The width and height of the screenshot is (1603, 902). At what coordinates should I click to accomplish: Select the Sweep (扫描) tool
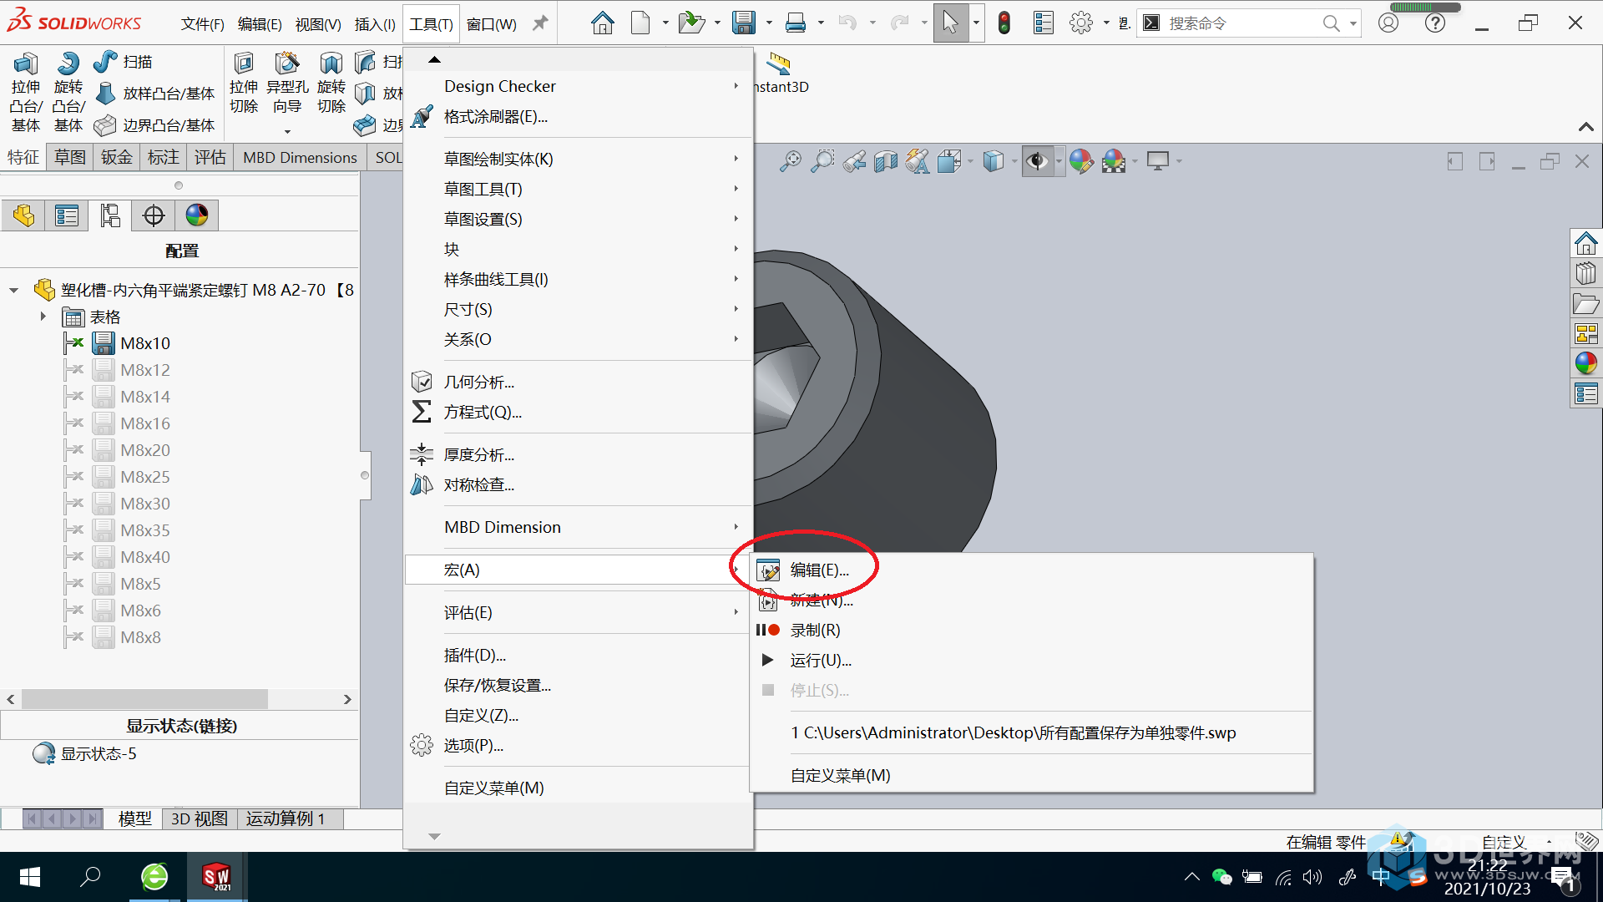point(123,62)
